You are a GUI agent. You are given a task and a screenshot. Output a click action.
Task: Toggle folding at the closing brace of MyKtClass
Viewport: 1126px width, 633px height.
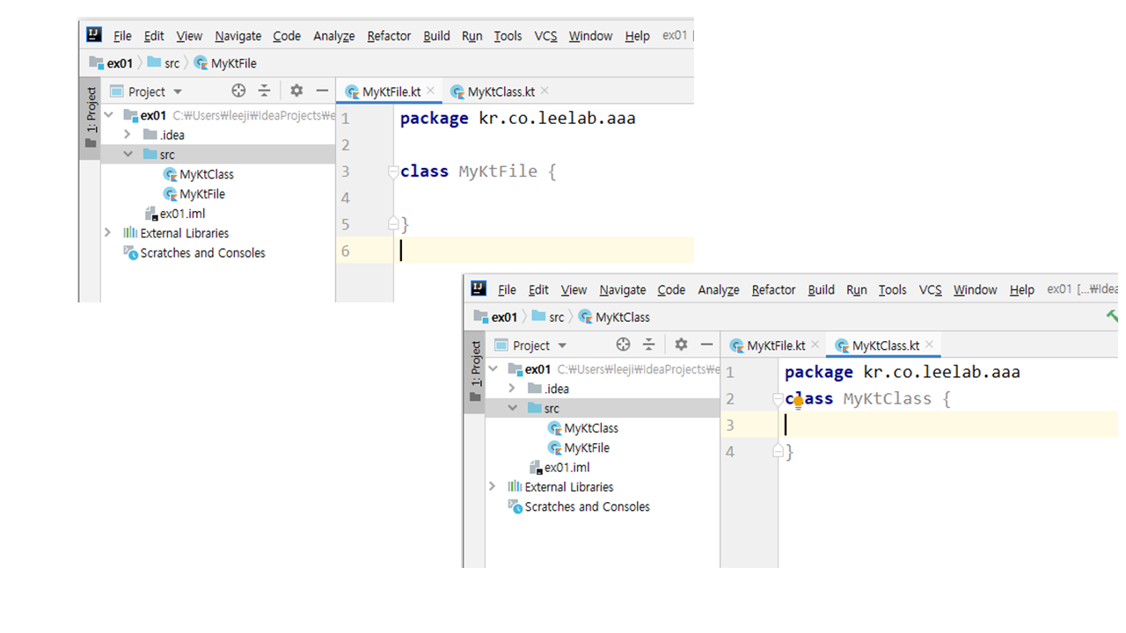point(778,451)
